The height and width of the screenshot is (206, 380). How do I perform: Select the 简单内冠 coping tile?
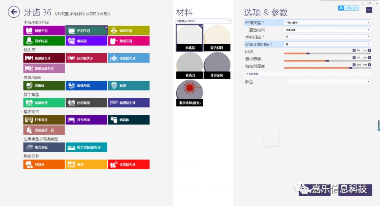tap(44, 41)
